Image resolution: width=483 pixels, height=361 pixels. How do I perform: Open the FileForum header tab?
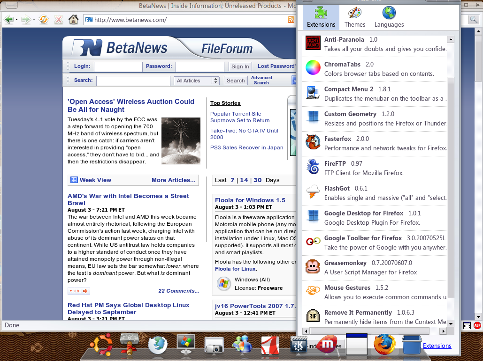coord(227,49)
